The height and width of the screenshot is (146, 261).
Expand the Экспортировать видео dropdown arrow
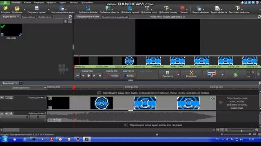tap(66, 9)
